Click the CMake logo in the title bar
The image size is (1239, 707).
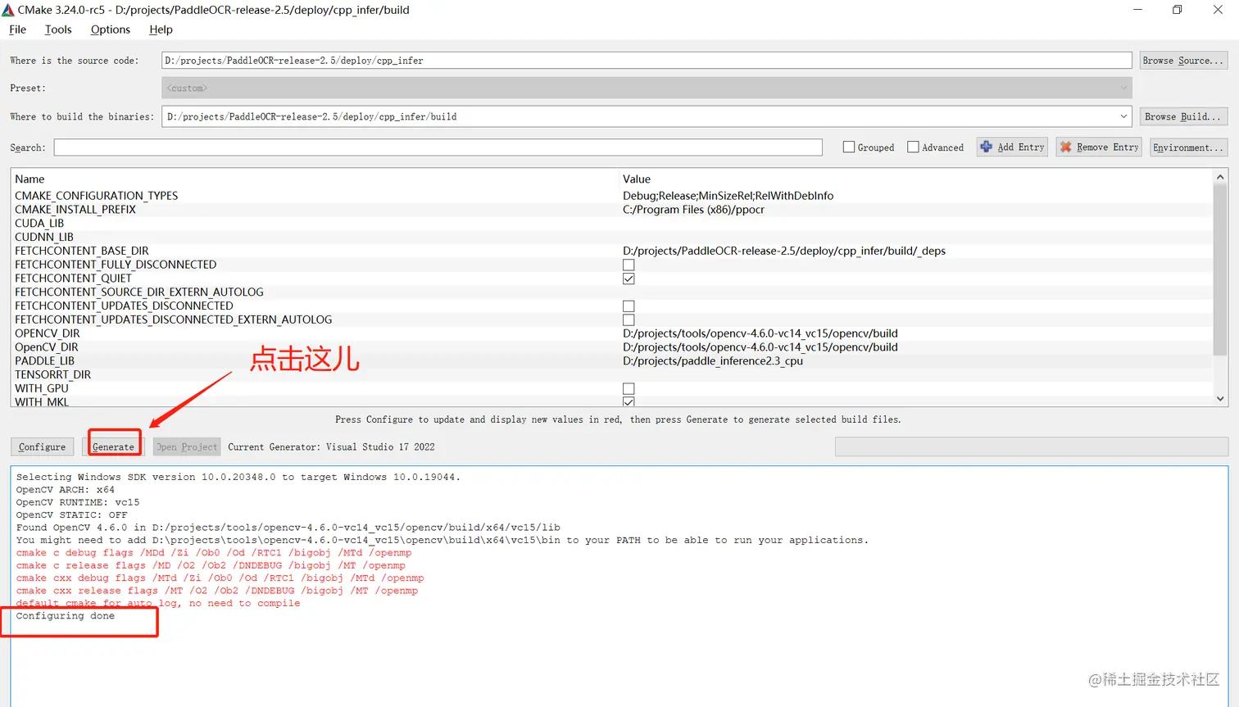[8, 10]
